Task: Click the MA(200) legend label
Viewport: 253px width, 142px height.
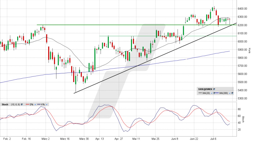Action: pos(224,93)
